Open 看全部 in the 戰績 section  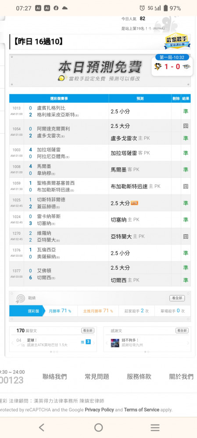coord(177,298)
